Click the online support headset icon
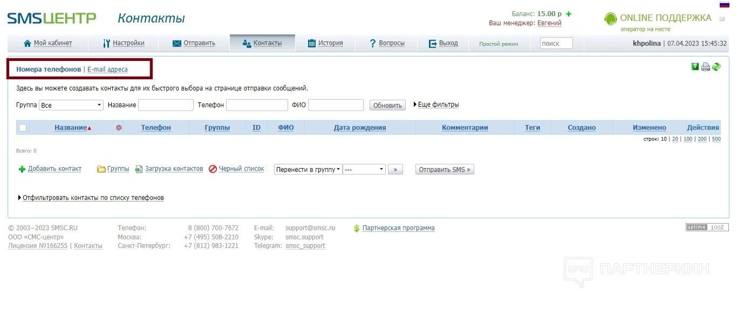Viewport: 737px width, 316px height. tap(610, 19)
